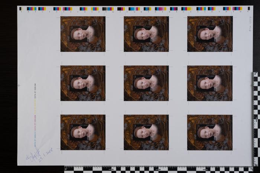Click the blue handwritten signature on the sheet

tap(33, 155)
